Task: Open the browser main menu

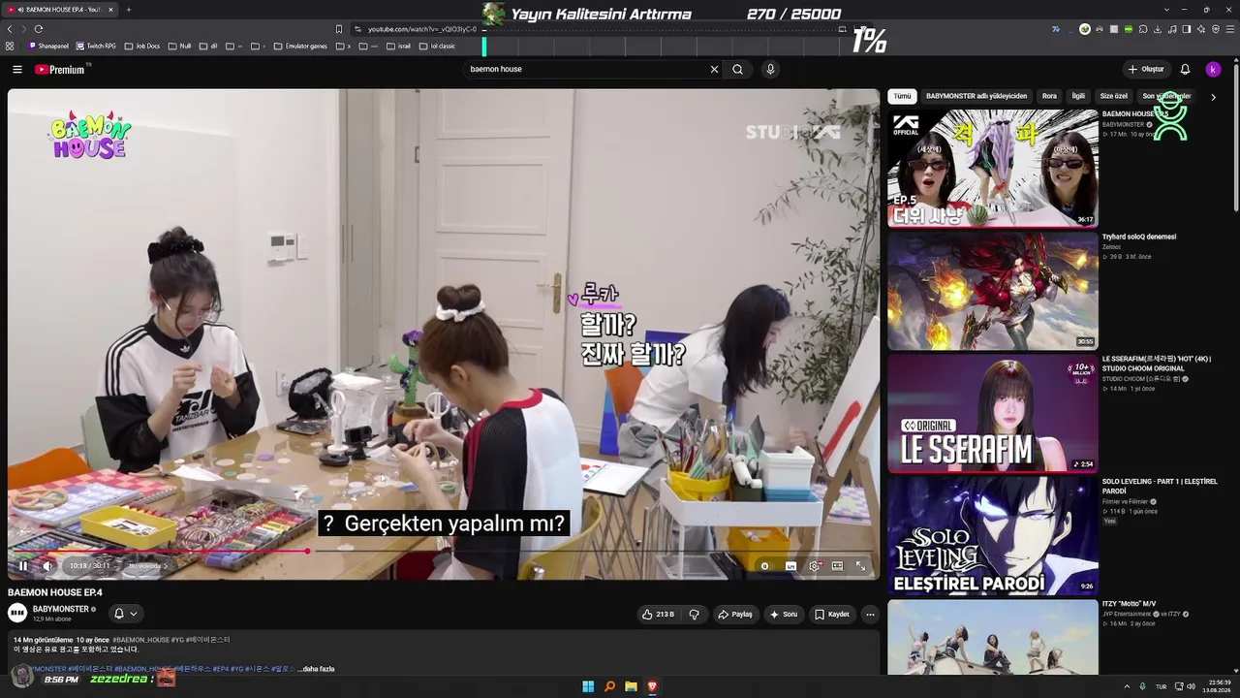Action: 1230,29
